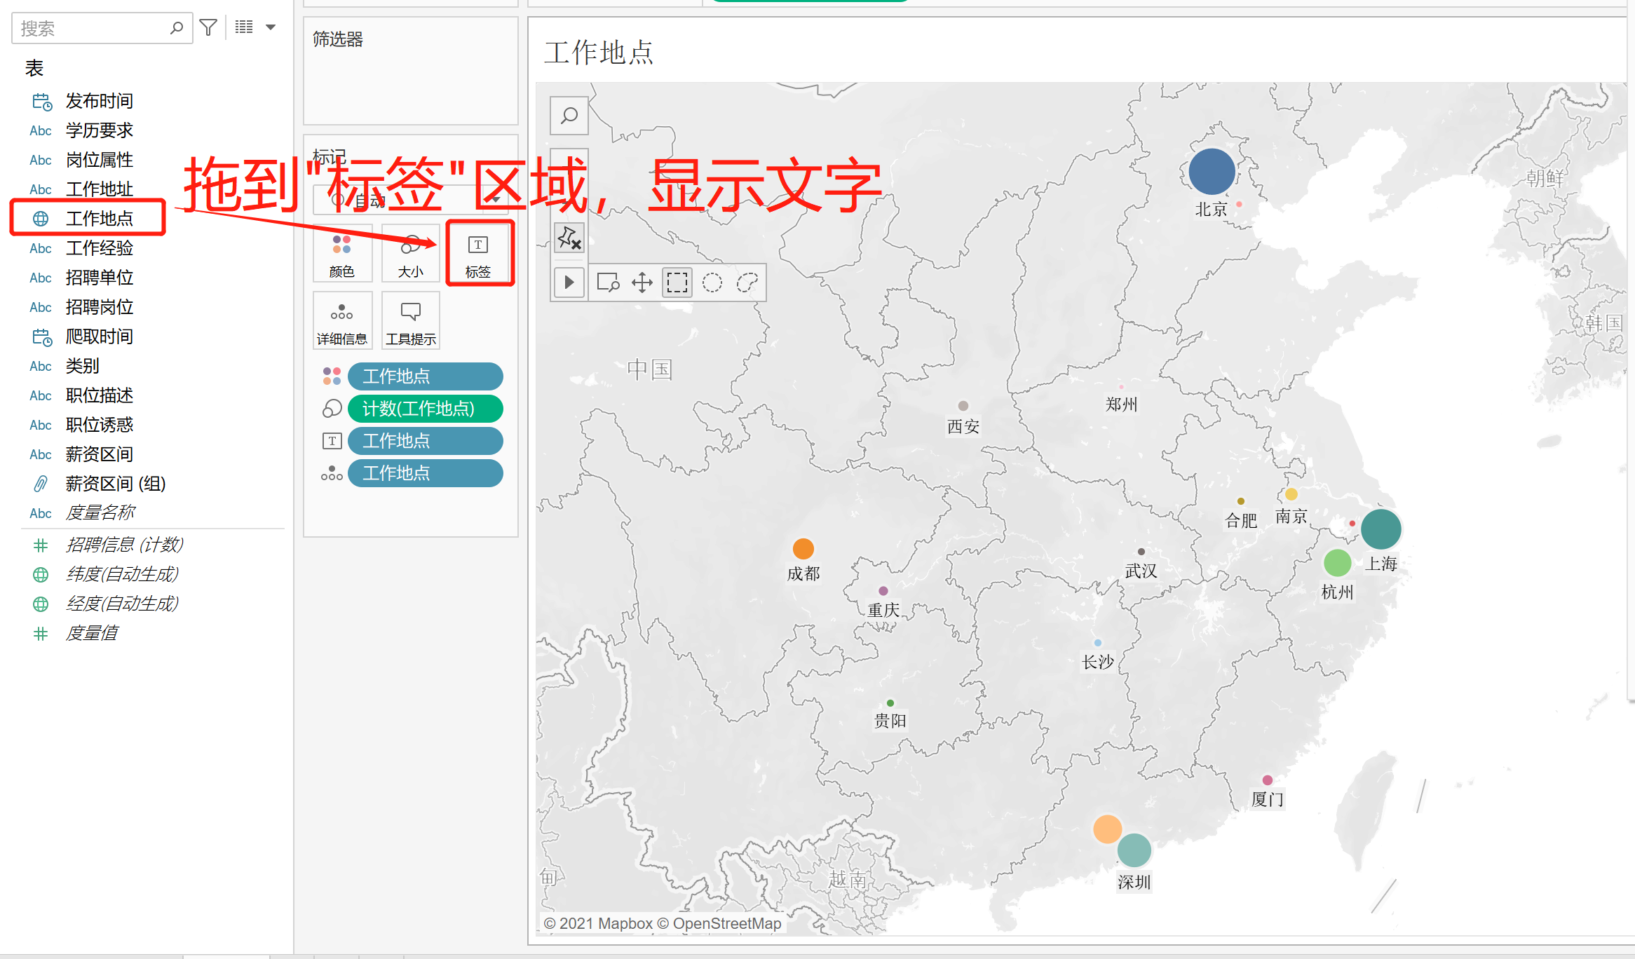Click the 颜色 marks card button
Screen dimensions: 1635x959
tap(342, 254)
